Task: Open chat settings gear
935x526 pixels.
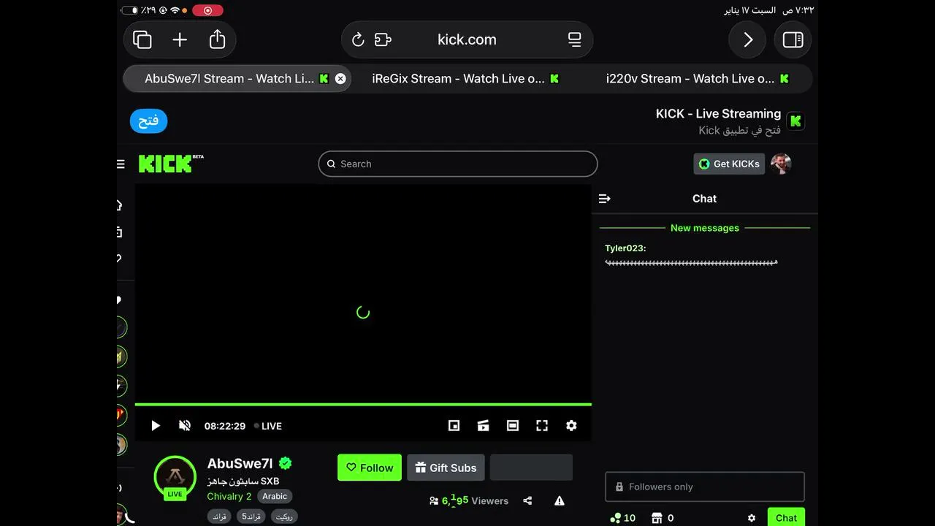Action: pos(752,518)
